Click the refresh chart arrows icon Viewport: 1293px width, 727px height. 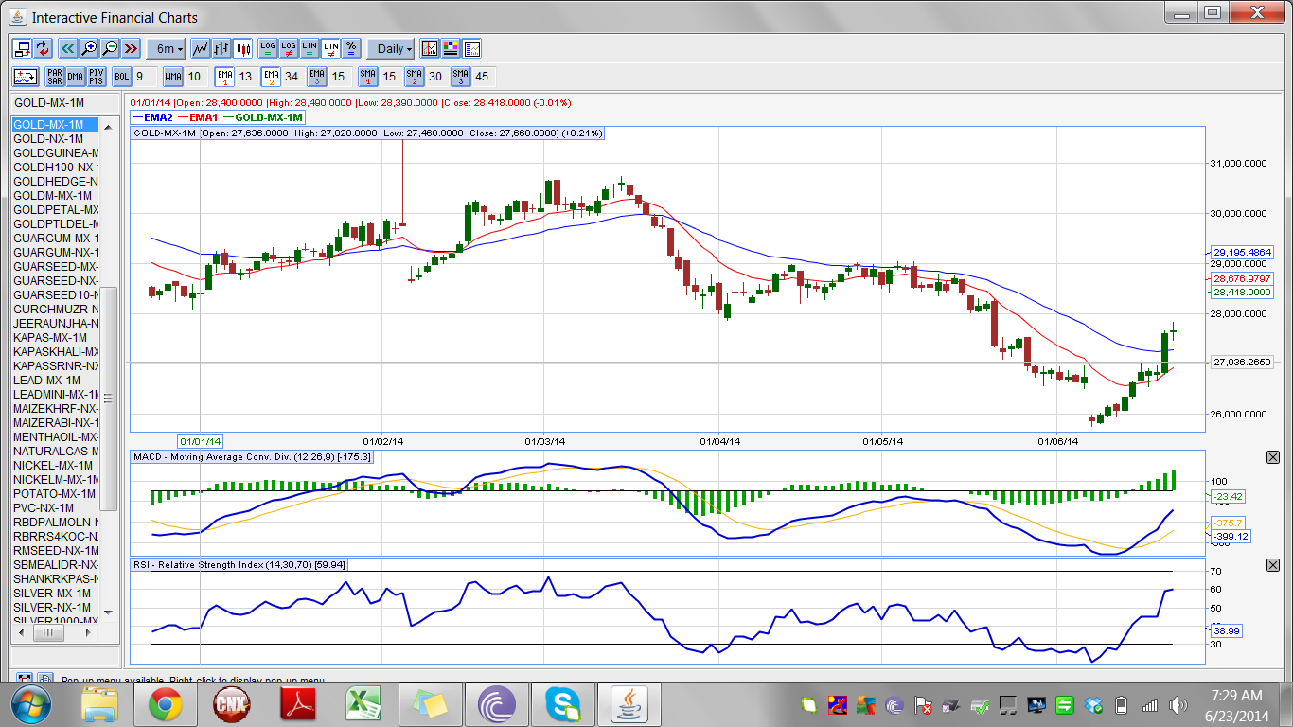[44, 48]
